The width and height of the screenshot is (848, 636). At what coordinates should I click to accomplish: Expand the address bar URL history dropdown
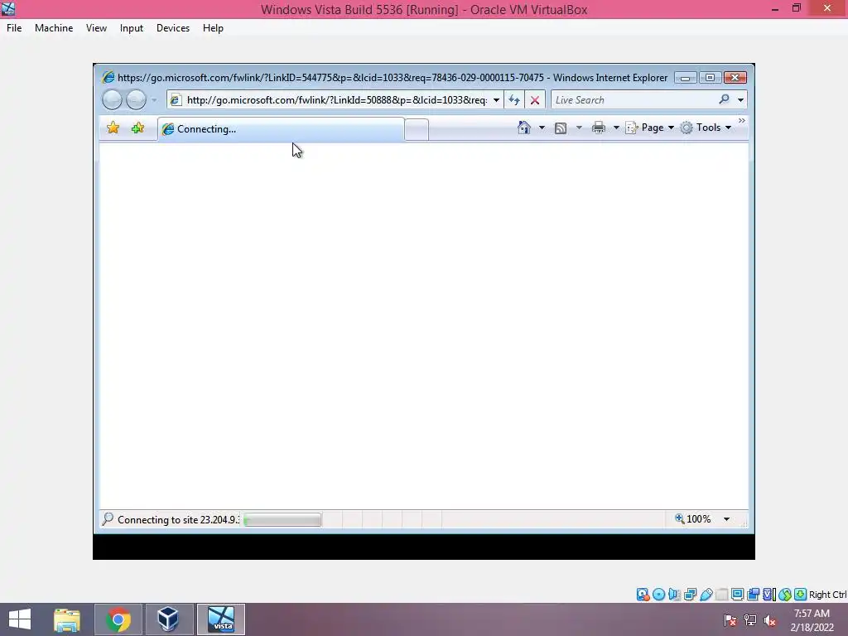click(496, 100)
